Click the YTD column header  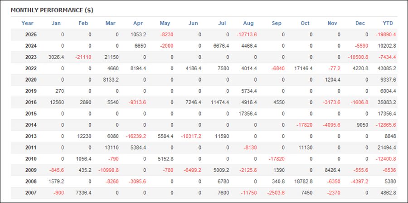pyautogui.click(x=388, y=23)
